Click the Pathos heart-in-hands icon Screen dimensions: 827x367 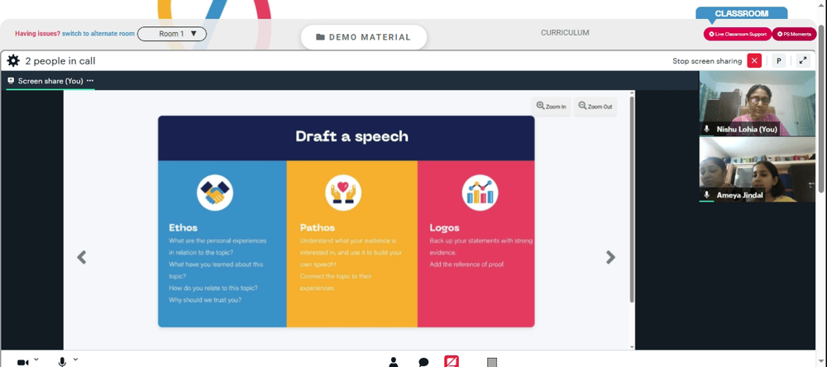point(343,193)
